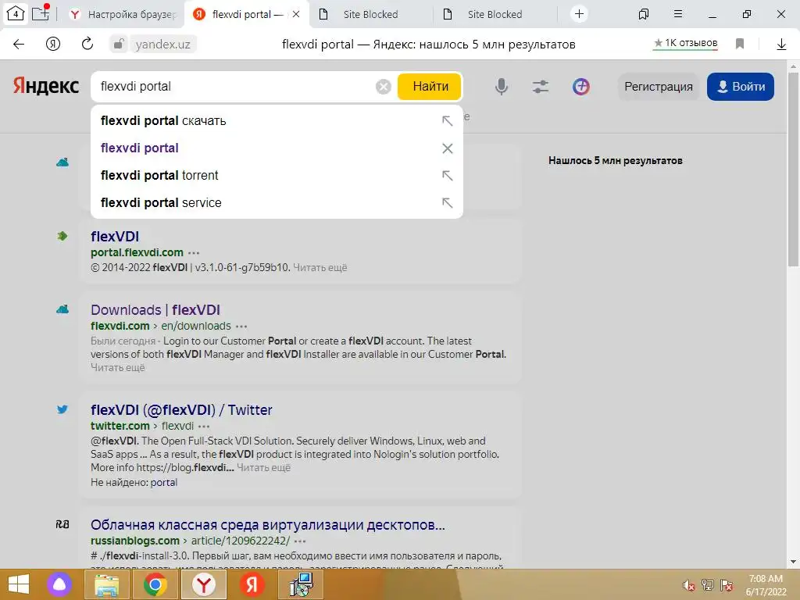
Task: Click the russianblogs.com green URL
Action: tap(135, 541)
